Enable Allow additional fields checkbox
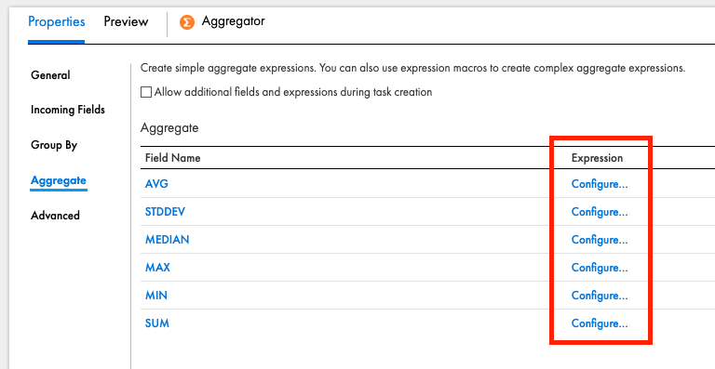The width and height of the screenshot is (715, 369). point(146,92)
